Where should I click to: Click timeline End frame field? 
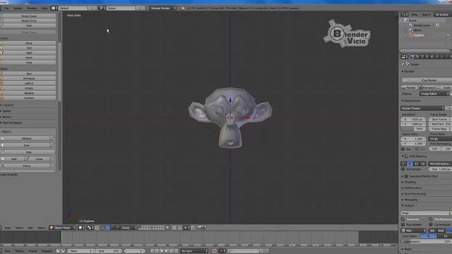point(109,251)
